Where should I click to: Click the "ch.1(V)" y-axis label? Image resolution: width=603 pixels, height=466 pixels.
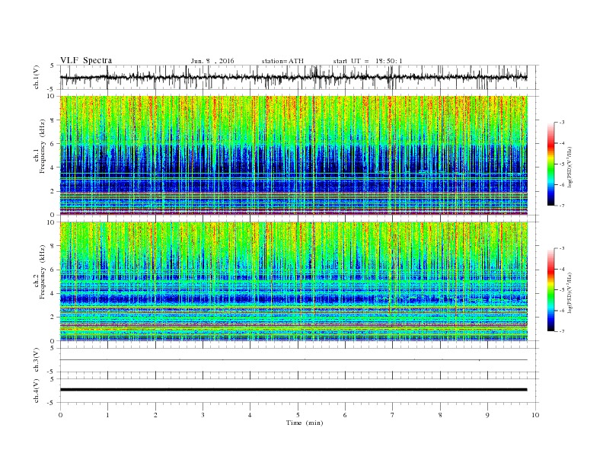[x=36, y=78]
